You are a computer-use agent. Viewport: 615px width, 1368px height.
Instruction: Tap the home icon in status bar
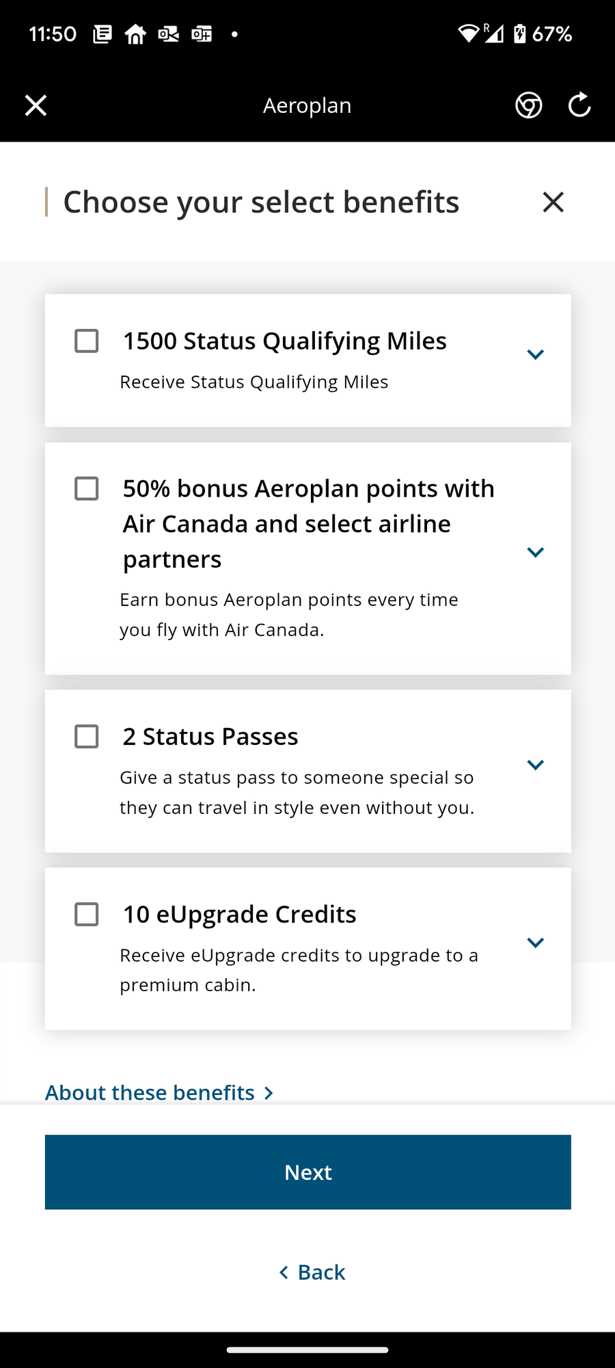[135, 34]
